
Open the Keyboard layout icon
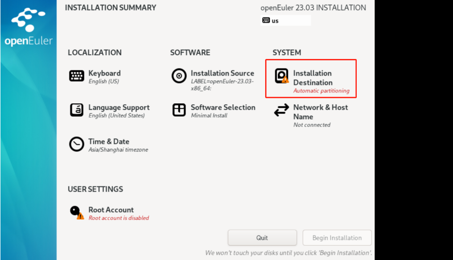point(76,76)
